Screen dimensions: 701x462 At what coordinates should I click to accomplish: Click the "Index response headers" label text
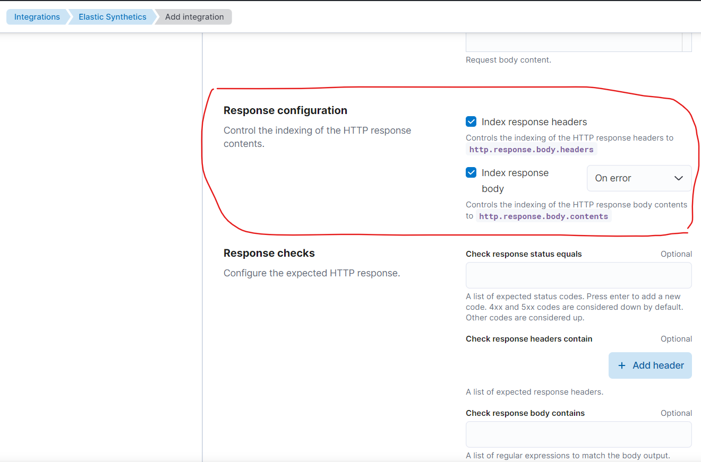(x=534, y=122)
